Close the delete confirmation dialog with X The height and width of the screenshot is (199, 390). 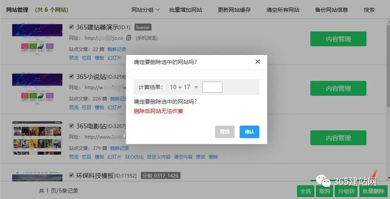click(258, 62)
